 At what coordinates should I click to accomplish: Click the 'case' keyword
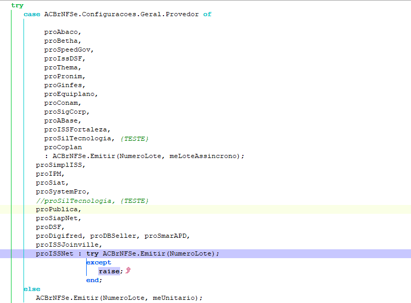[32, 14]
